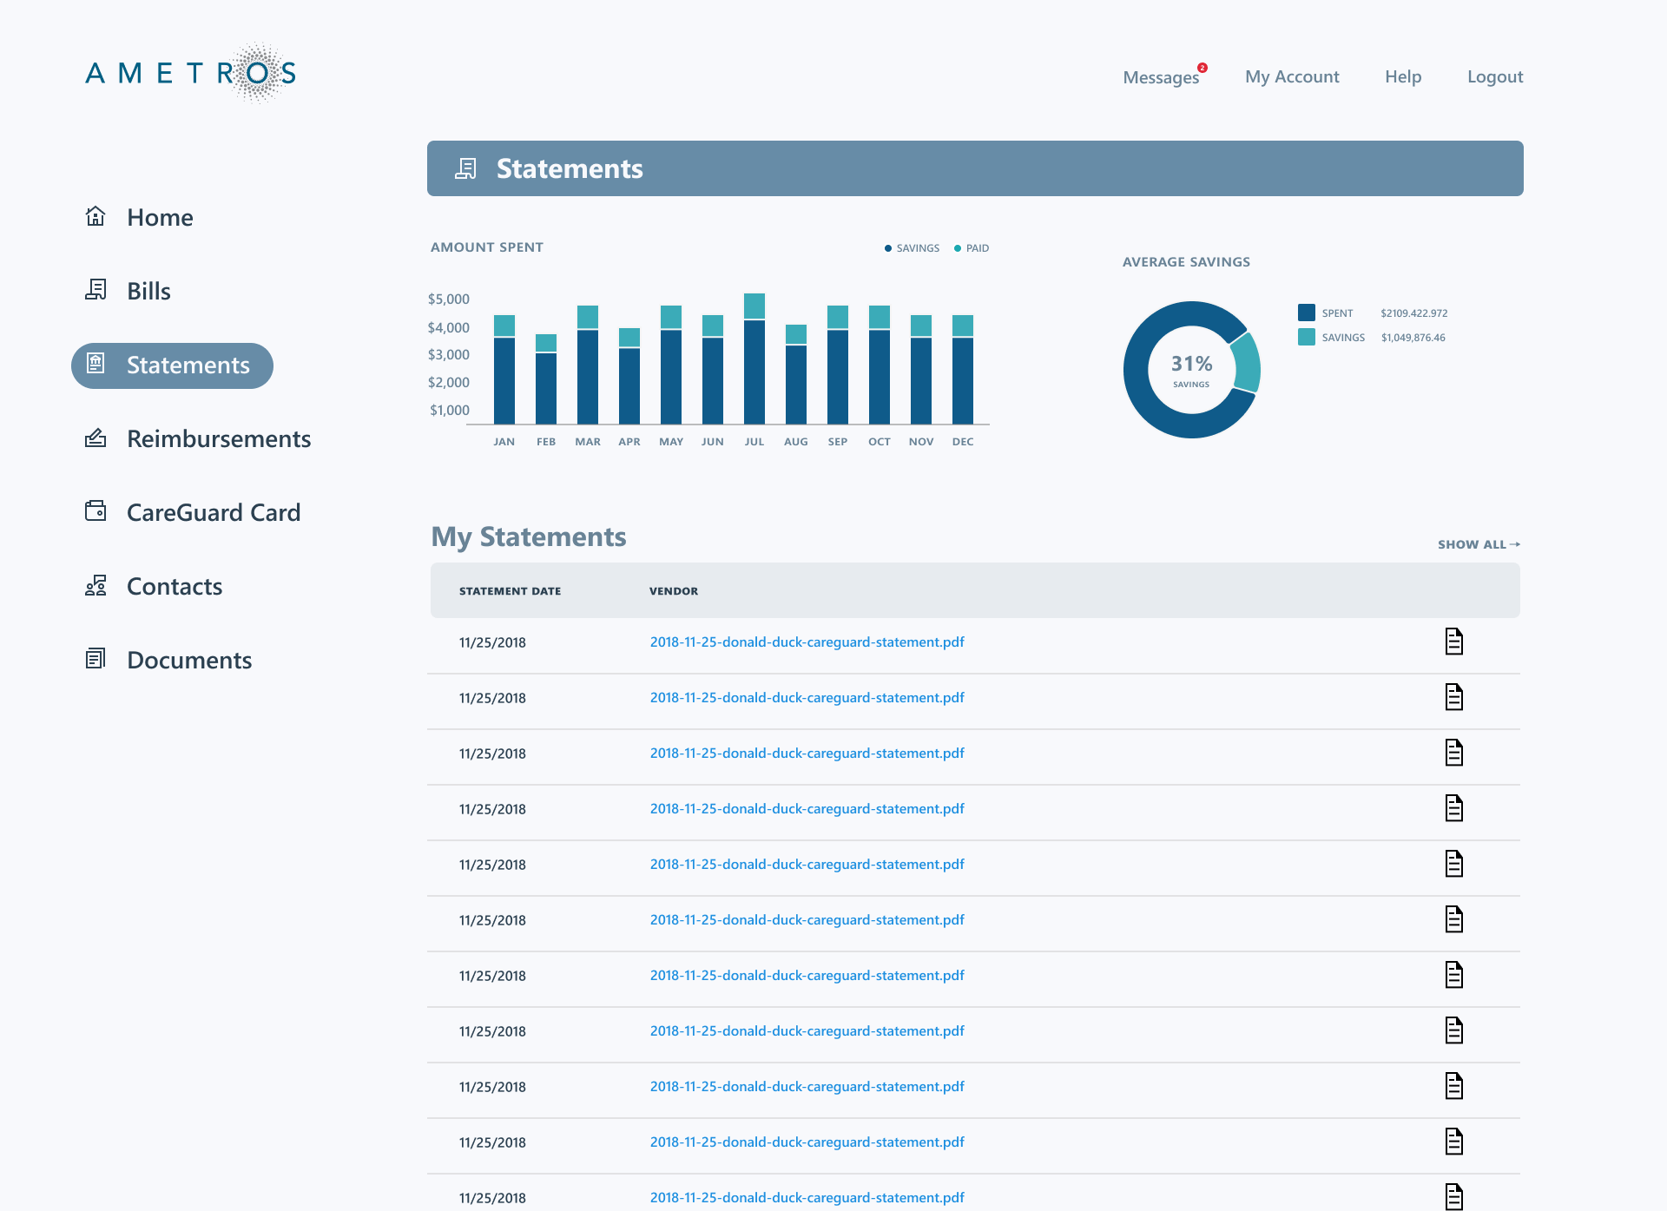Click the Statements icon in sidebar pill
The width and height of the screenshot is (1667, 1211).
[x=96, y=364]
